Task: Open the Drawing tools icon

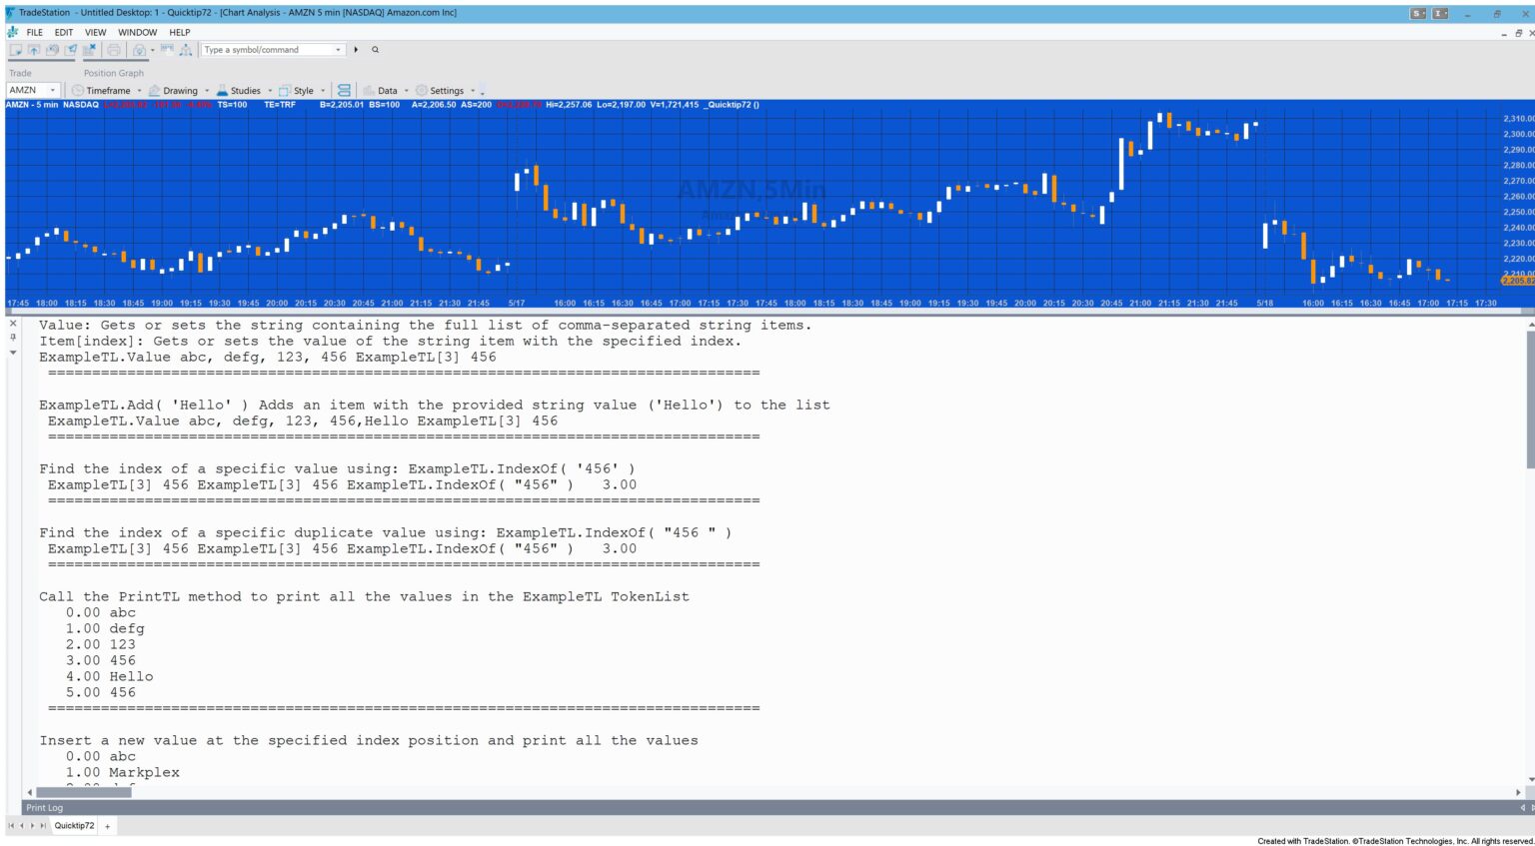Action: point(153,90)
